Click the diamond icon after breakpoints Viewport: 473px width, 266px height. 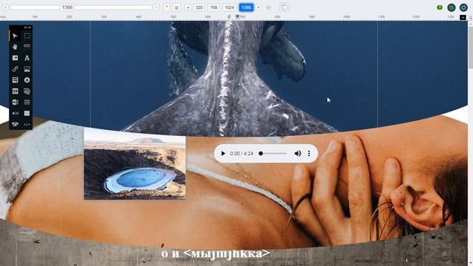point(268,7)
